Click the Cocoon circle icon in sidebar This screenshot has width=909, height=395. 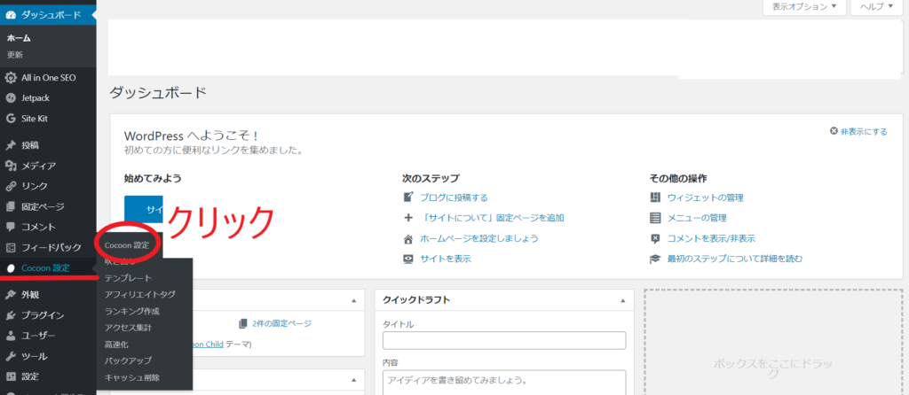click(x=10, y=268)
